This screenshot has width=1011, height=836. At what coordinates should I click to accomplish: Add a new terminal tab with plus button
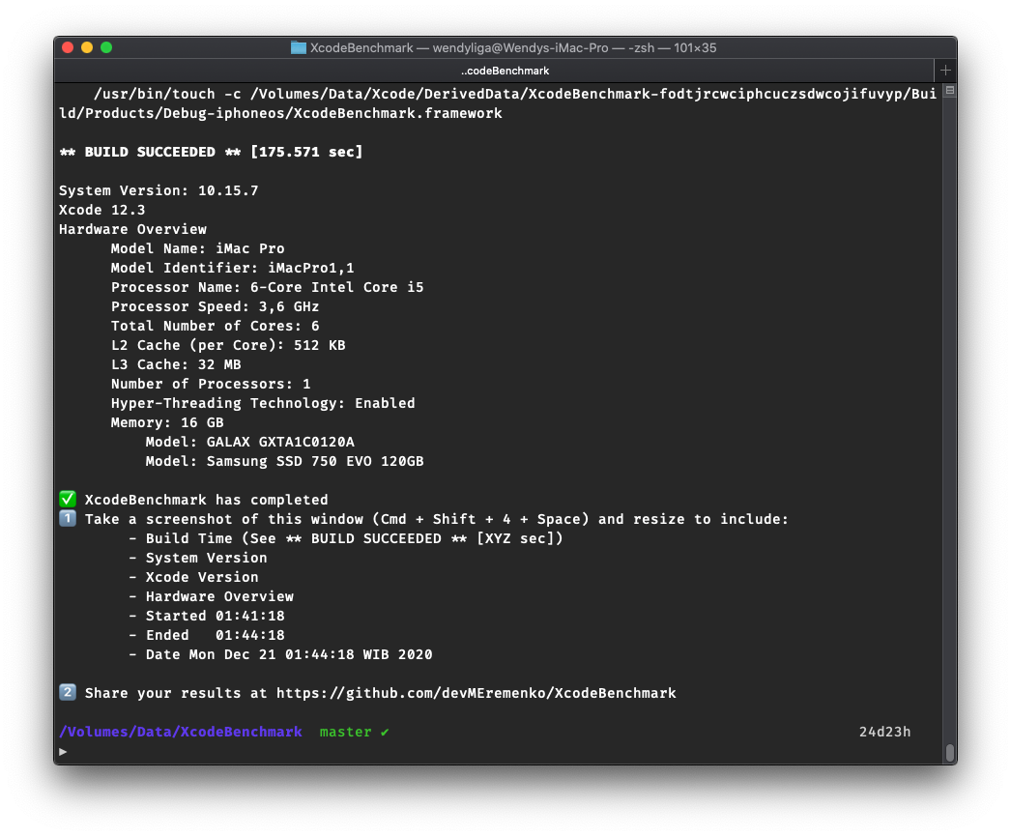945,71
